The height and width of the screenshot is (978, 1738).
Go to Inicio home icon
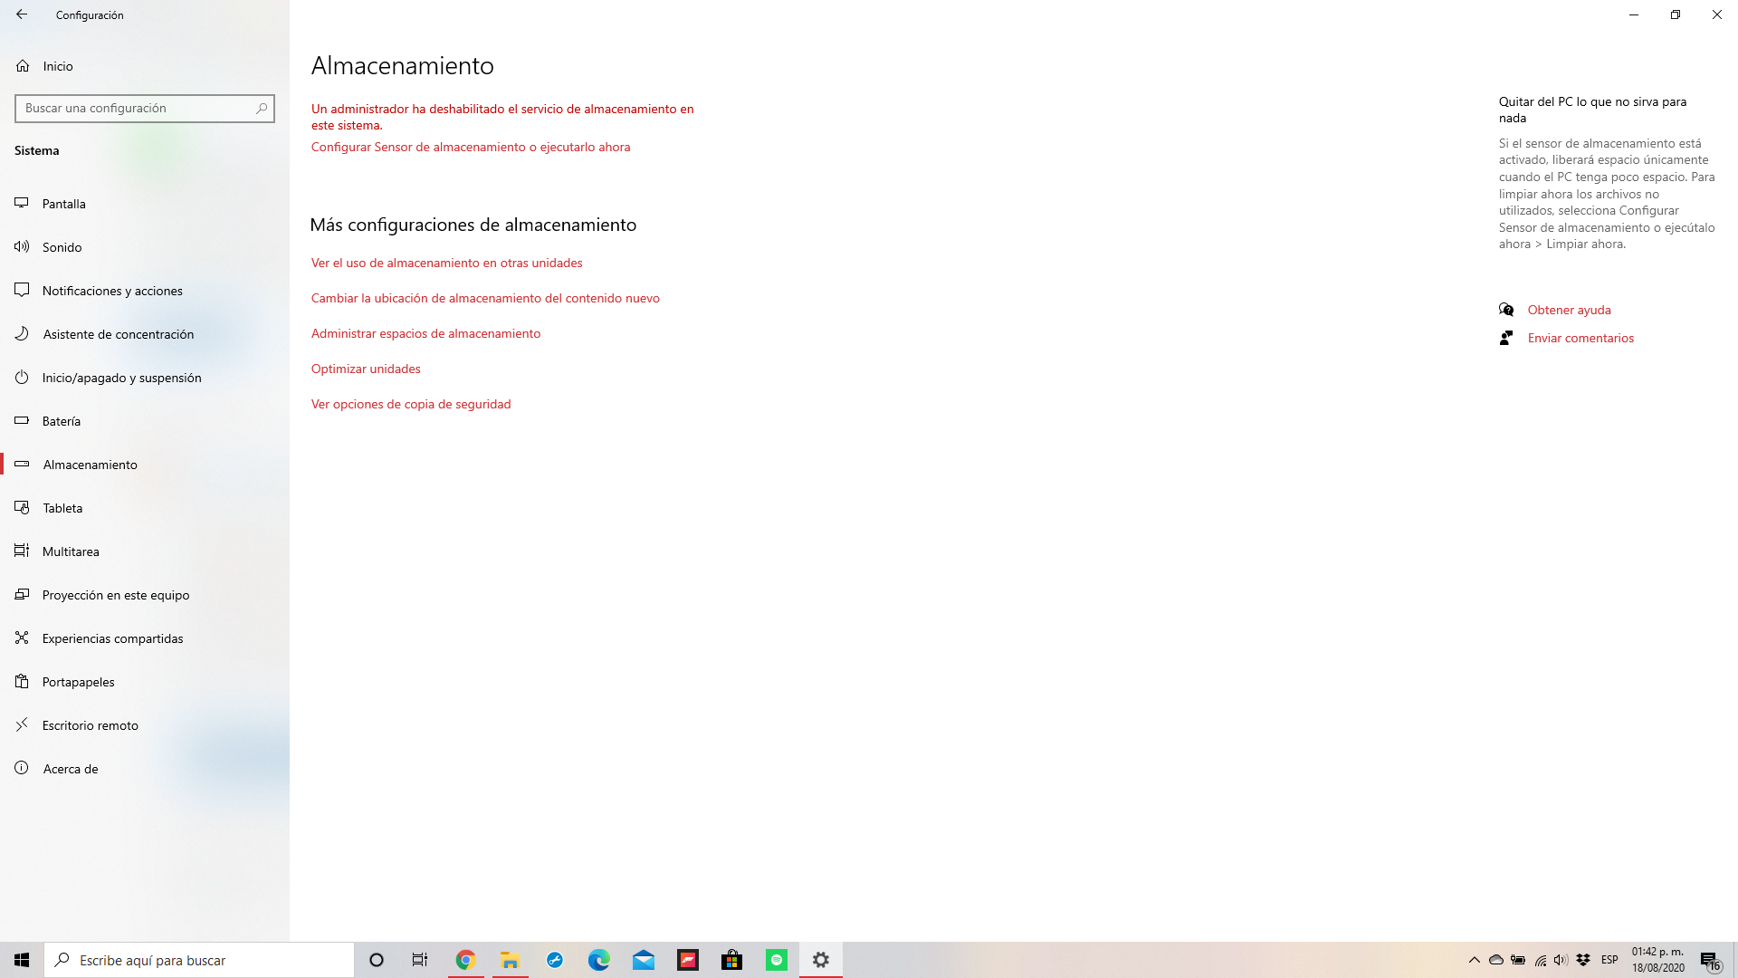[23, 66]
